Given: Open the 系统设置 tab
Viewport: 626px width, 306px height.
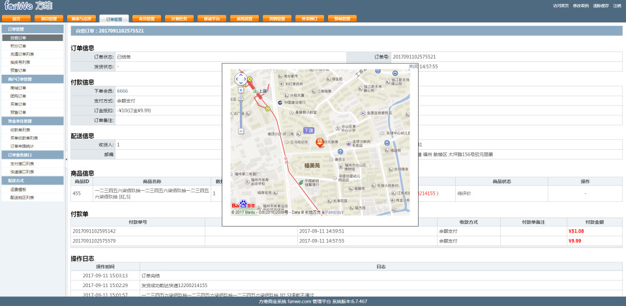Looking at the screenshot, I should coord(245,19).
